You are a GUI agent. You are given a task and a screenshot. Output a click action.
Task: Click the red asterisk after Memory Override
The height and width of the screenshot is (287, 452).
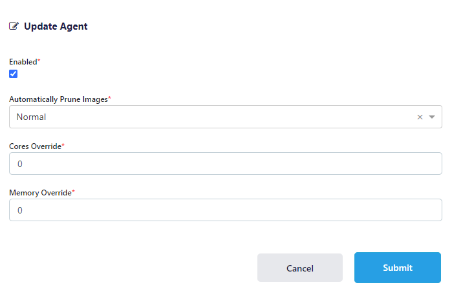pyautogui.click(x=73, y=192)
